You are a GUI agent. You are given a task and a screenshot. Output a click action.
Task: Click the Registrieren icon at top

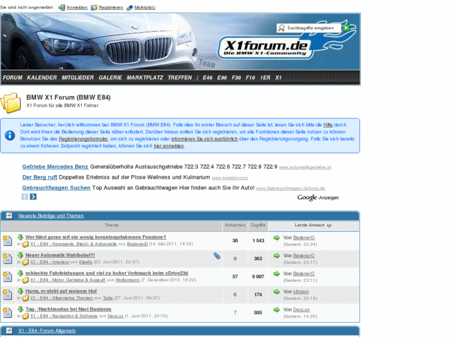(x=94, y=7)
